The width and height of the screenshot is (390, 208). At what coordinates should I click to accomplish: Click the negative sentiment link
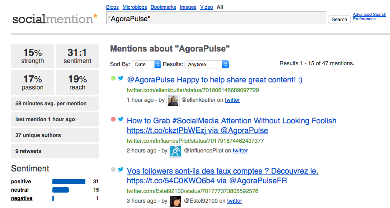[22, 198]
